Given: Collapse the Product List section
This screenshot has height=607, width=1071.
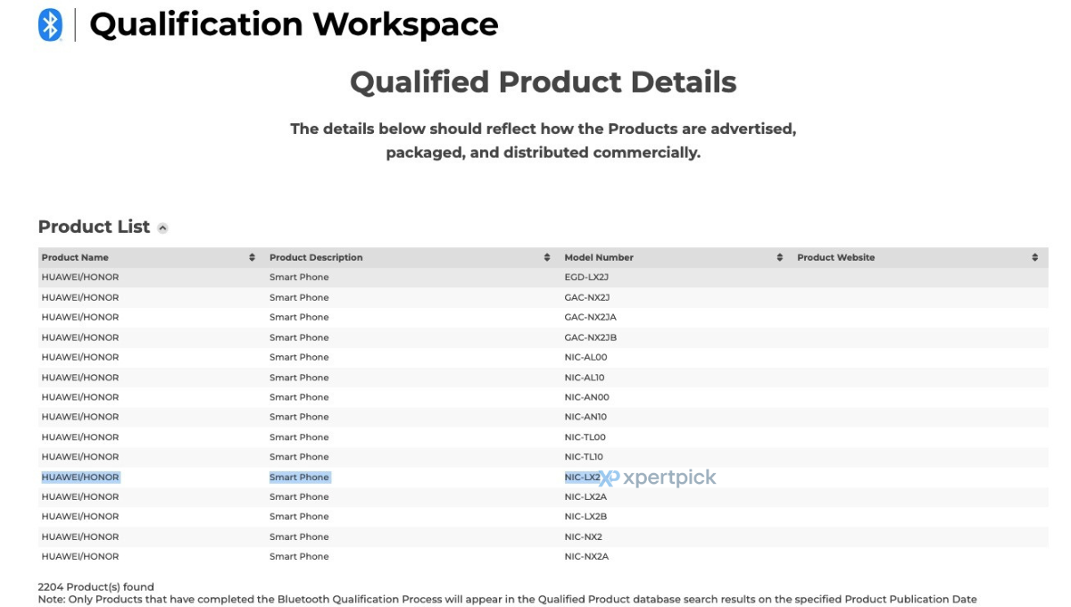Looking at the screenshot, I should click(x=162, y=228).
